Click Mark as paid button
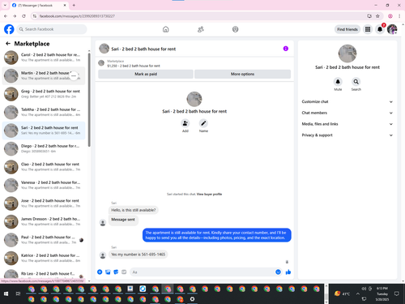This screenshot has height=304, width=405. click(x=146, y=74)
